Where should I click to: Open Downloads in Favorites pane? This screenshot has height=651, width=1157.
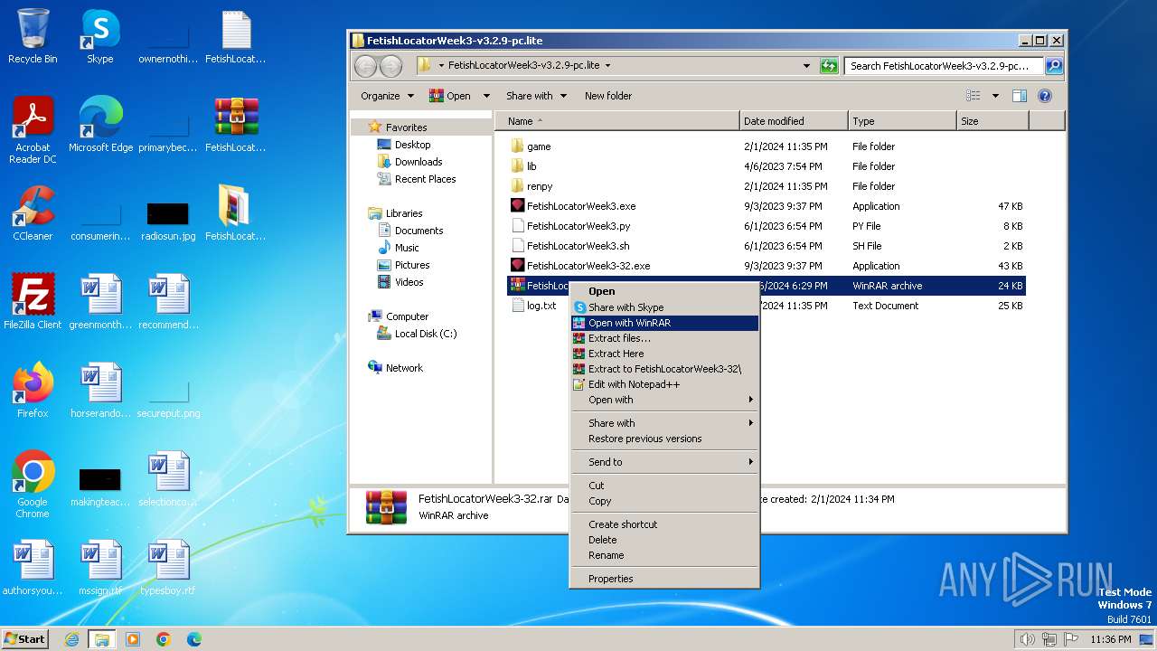click(x=419, y=162)
